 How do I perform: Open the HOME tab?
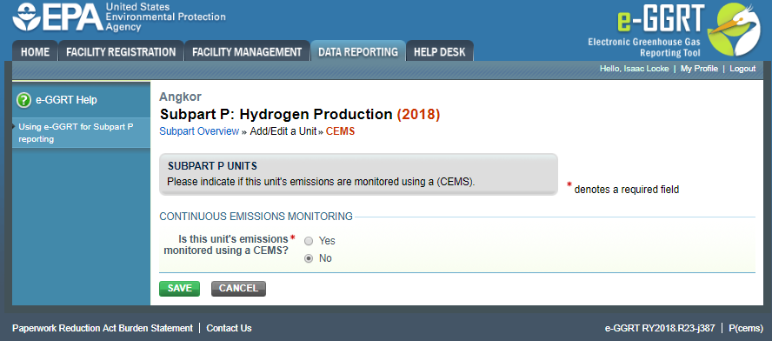[35, 51]
